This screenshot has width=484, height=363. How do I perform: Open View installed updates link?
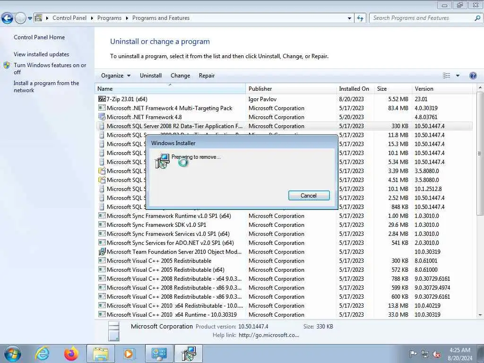click(x=42, y=54)
